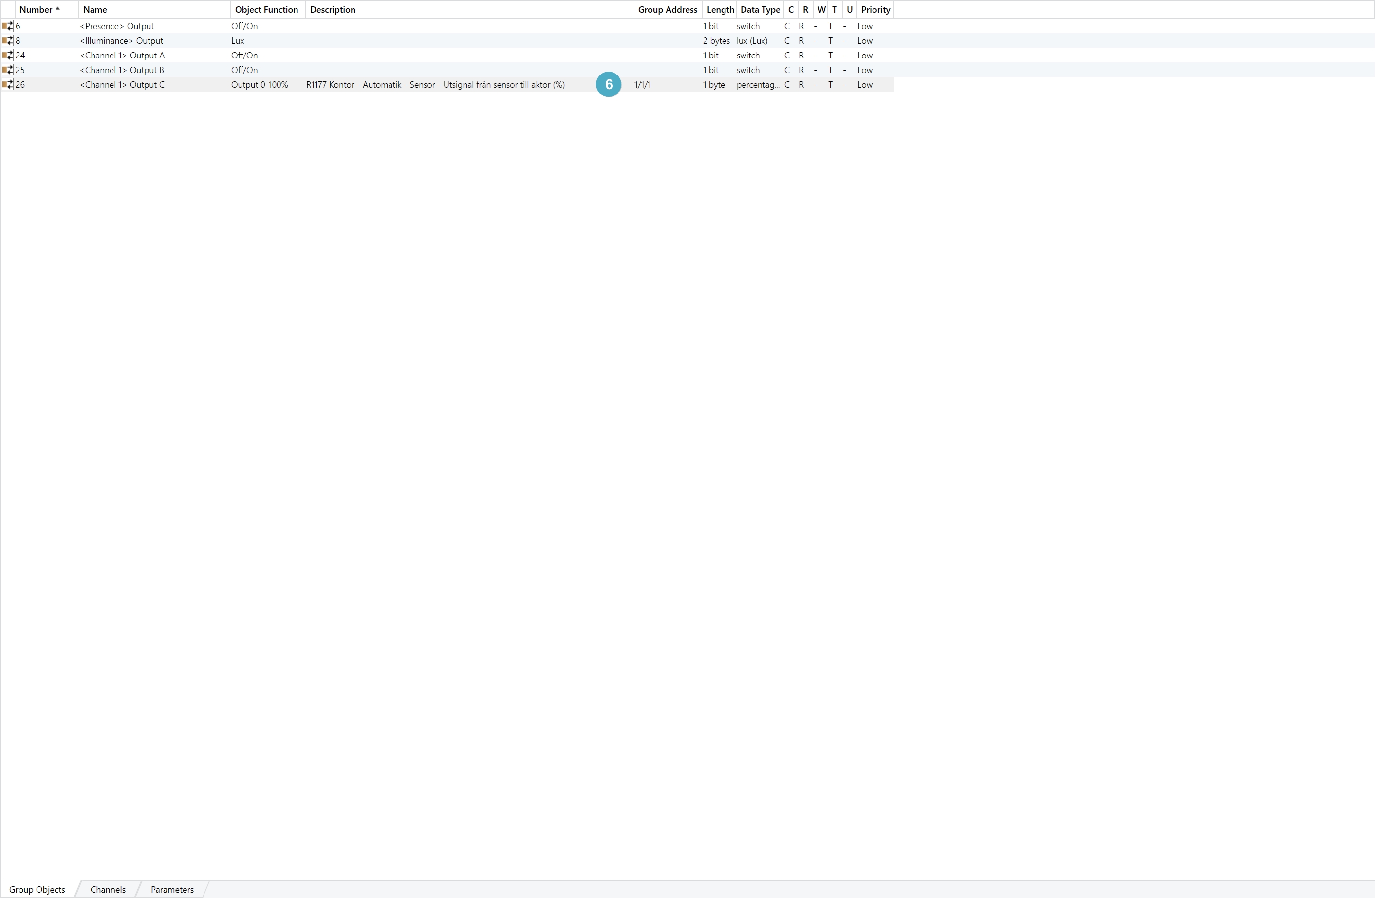This screenshot has height=898, width=1375.
Task: Sort by the Name column header
Action: 95,9
